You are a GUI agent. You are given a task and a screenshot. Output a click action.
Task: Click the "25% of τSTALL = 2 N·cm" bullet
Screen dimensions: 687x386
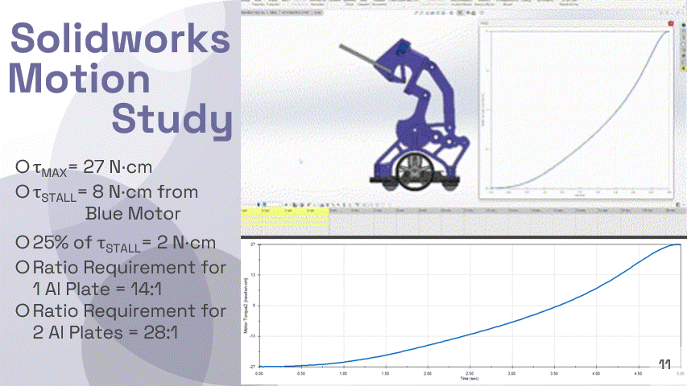116,244
